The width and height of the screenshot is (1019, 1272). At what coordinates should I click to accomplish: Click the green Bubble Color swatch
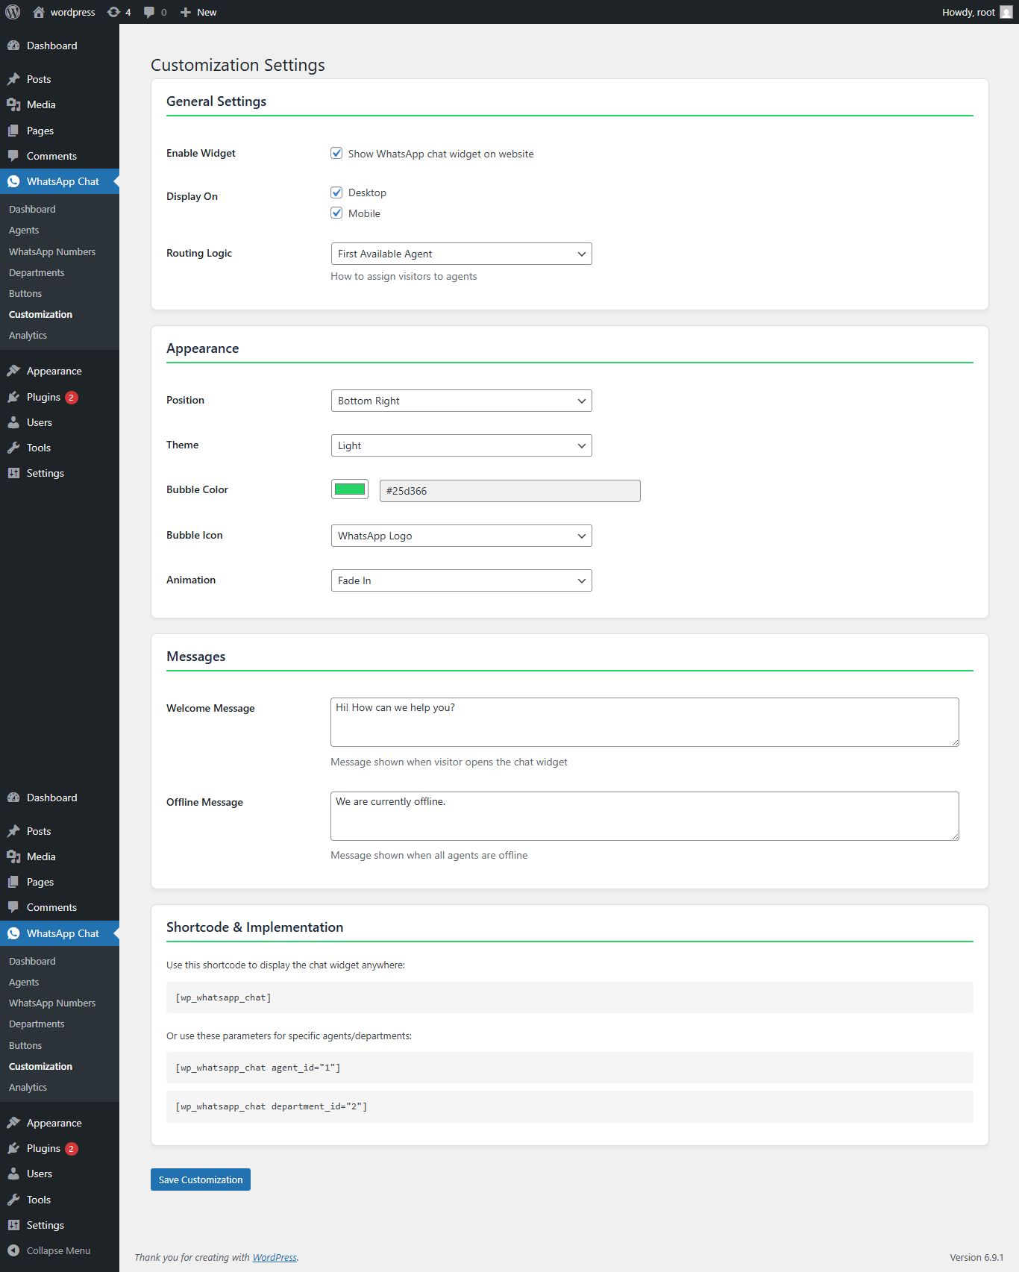coord(349,489)
